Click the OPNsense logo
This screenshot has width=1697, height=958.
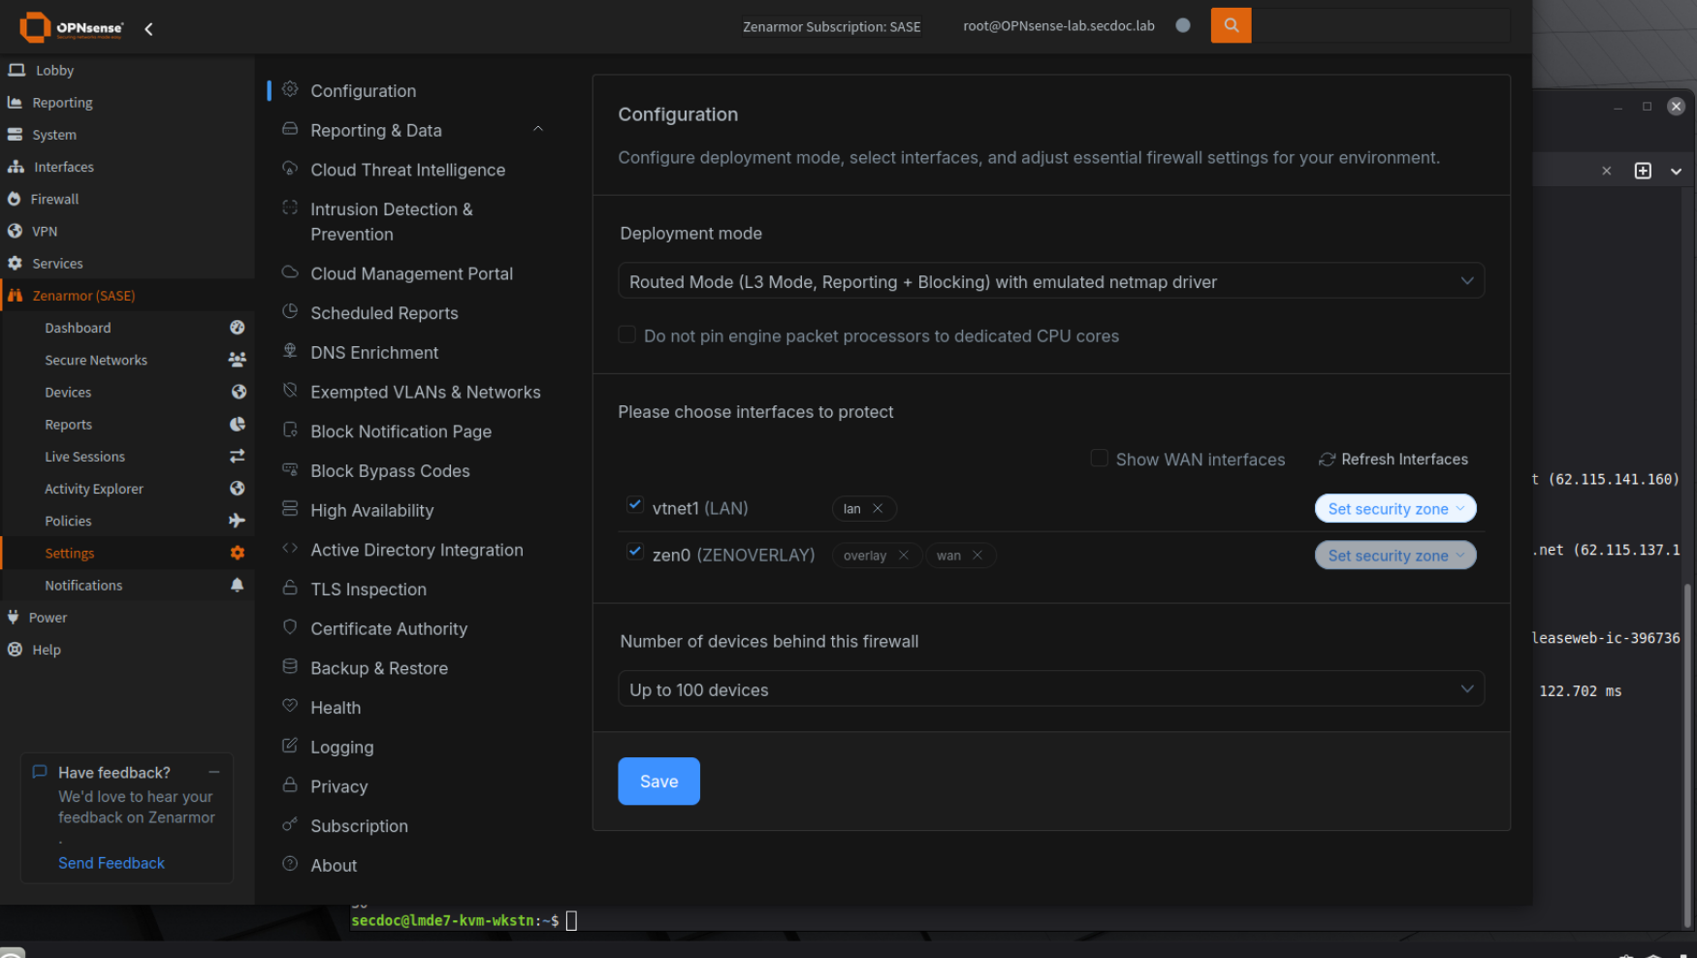tap(72, 27)
